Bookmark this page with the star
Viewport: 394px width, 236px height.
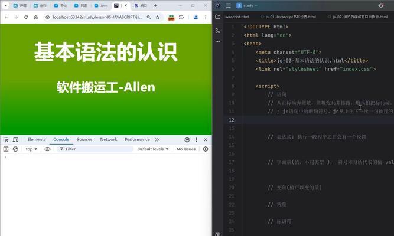pyautogui.click(x=158, y=17)
